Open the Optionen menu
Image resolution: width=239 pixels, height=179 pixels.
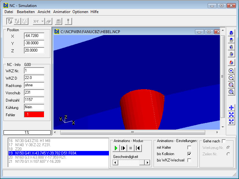[80, 12]
